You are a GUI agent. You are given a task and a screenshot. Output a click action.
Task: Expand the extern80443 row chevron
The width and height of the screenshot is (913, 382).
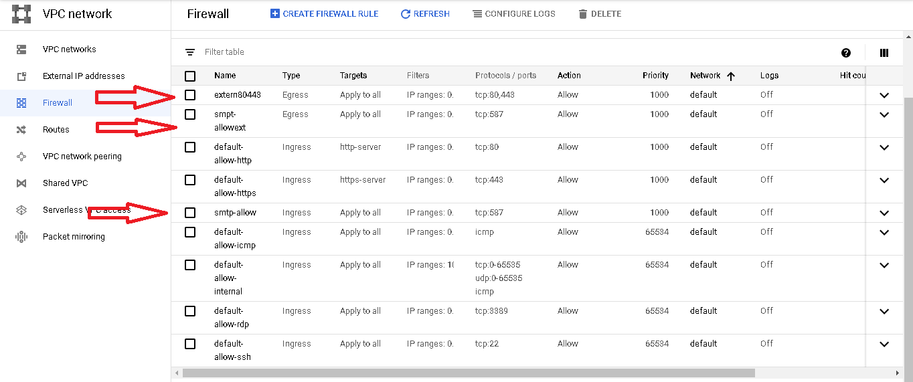tap(884, 95)
